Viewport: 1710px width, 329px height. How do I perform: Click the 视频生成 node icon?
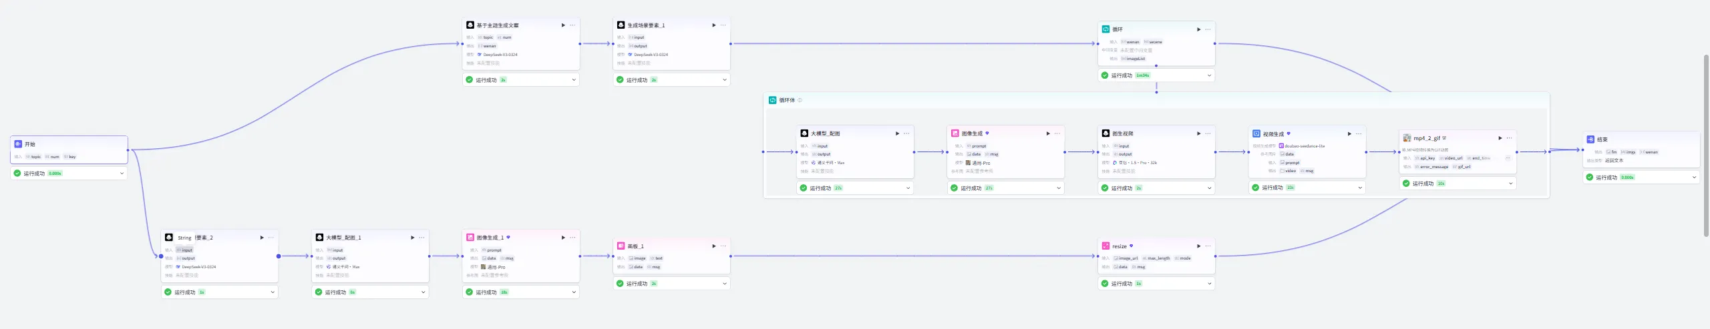pos(1256,133)
